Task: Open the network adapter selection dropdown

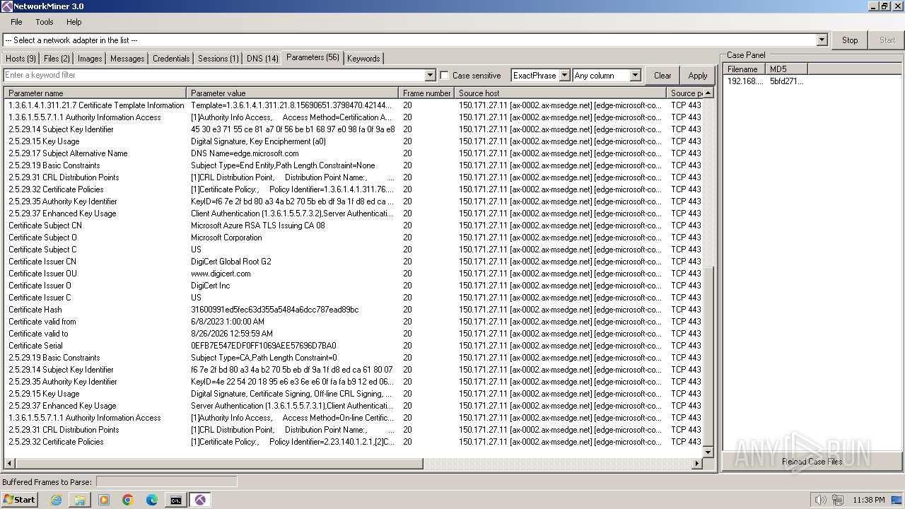Action: click(822, 40)
